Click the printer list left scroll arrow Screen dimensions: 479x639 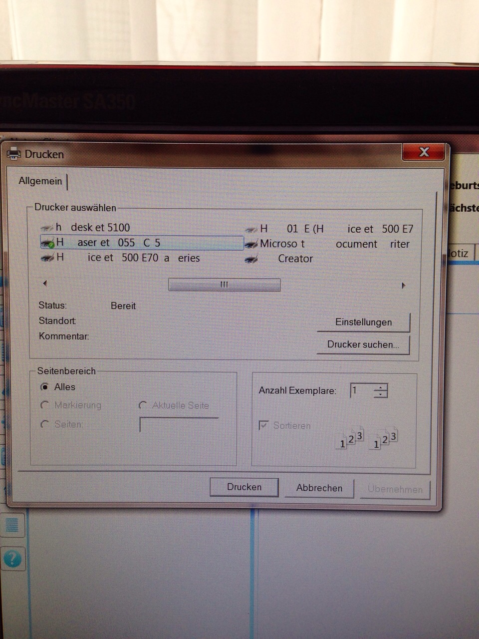coord(45,284)
